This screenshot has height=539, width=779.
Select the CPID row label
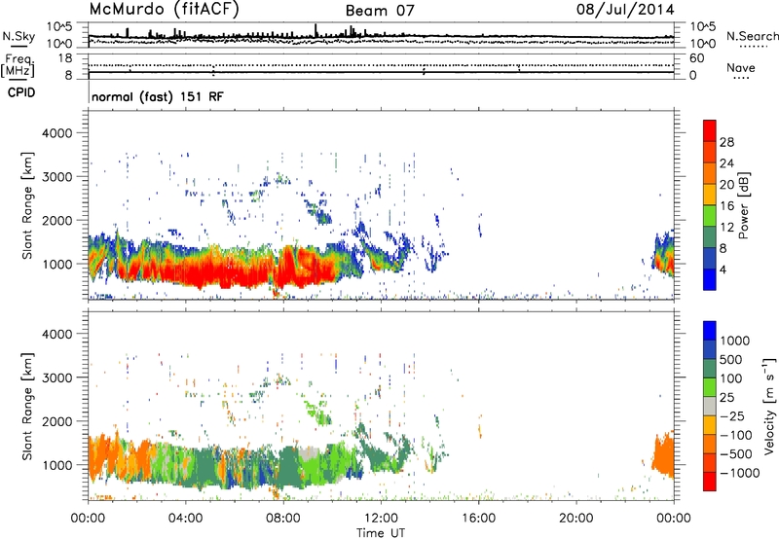tap(20, 92)
